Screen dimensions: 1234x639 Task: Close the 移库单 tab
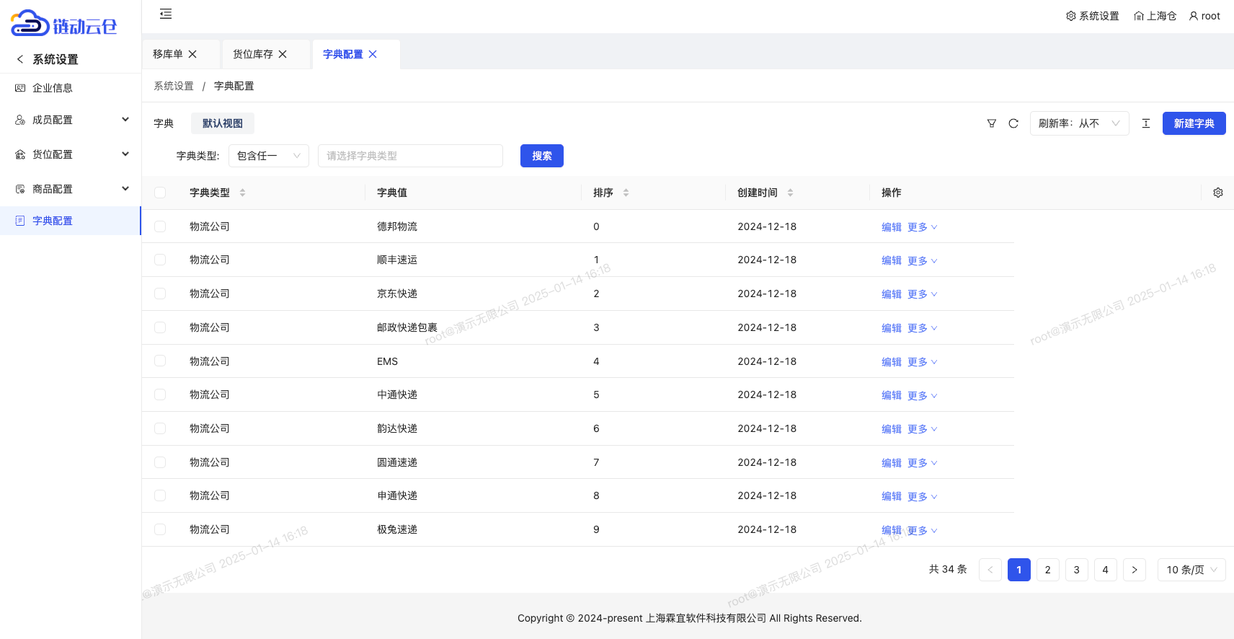192,54
